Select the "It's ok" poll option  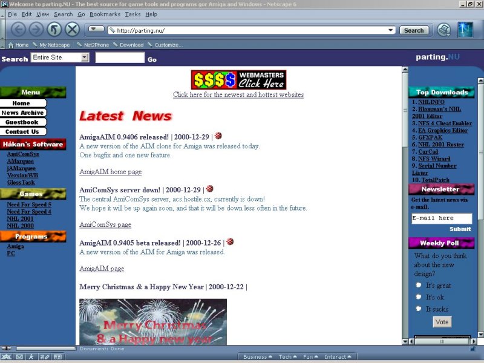click(419, 296)
